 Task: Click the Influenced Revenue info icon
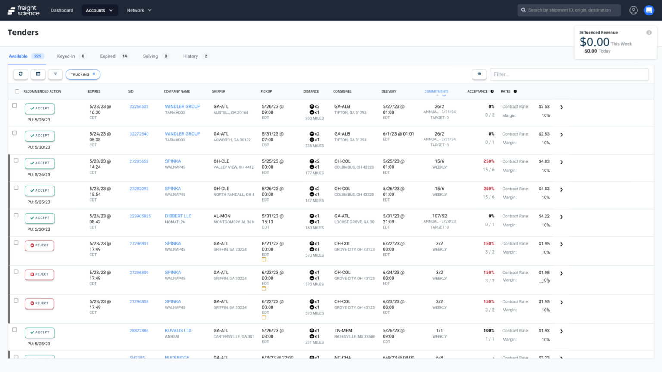[x=649, y=32]
